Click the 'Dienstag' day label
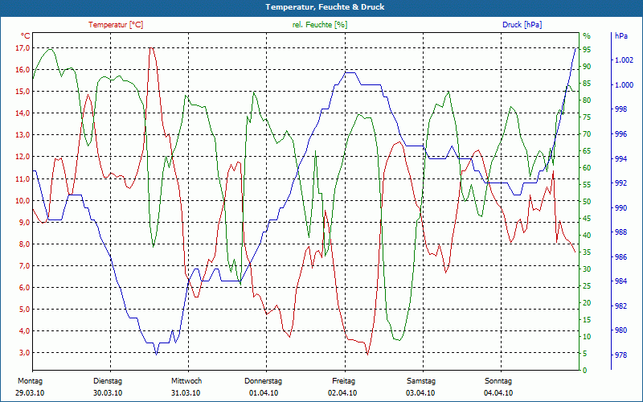Viewport: 643px width, 402px height. (x=108, y=381)
